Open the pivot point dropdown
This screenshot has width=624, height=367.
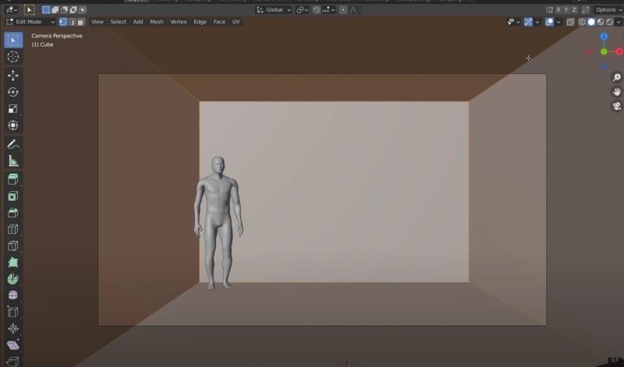pos(303,10)
